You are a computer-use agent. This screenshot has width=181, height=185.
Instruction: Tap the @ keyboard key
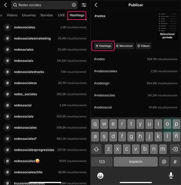click(x=164, y=162)
